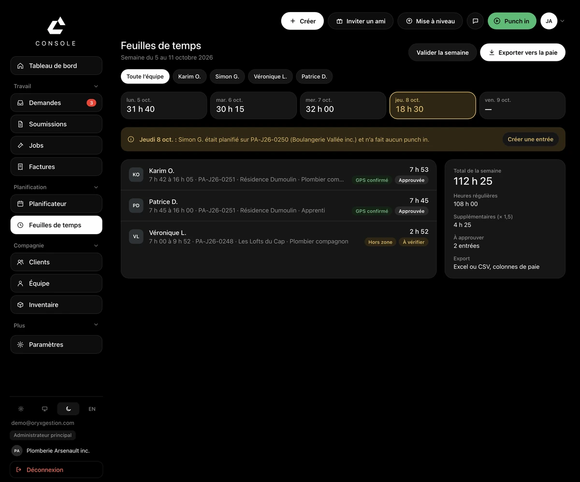This screenshot has width=580, height=482.
Task: Click the Déconnexion logout button
Action: coord(56,470)
